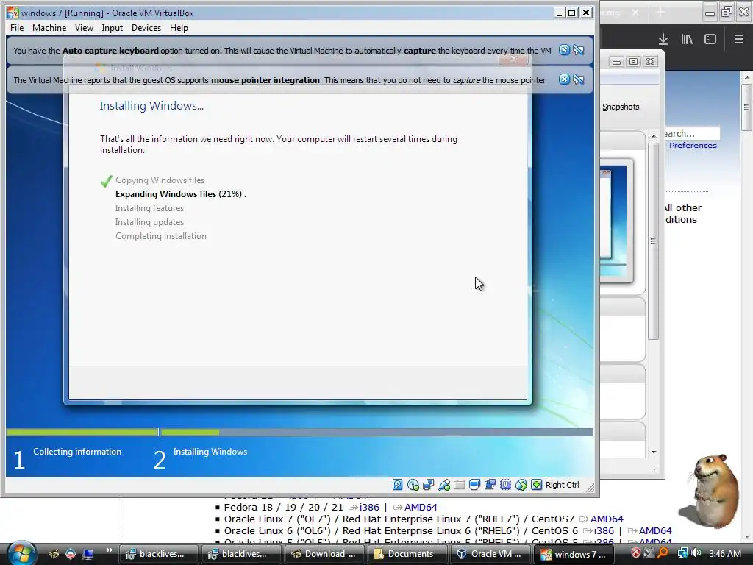Image resolution: width=753 pixels, height=565 pixels.
Task: Click 'Installing updates' step text
Action: coord(149,222)
